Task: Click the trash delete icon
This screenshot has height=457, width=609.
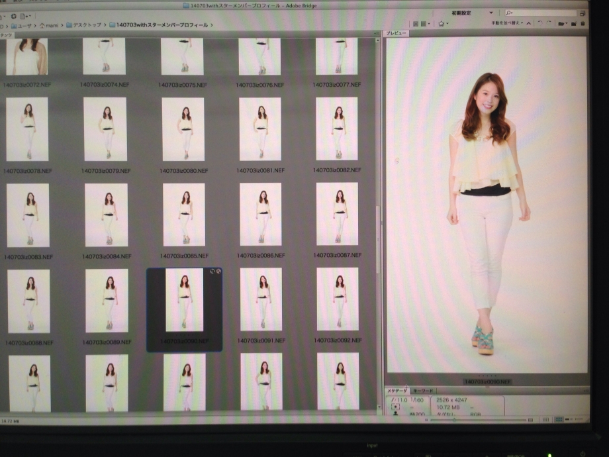Action: (583, 24)
